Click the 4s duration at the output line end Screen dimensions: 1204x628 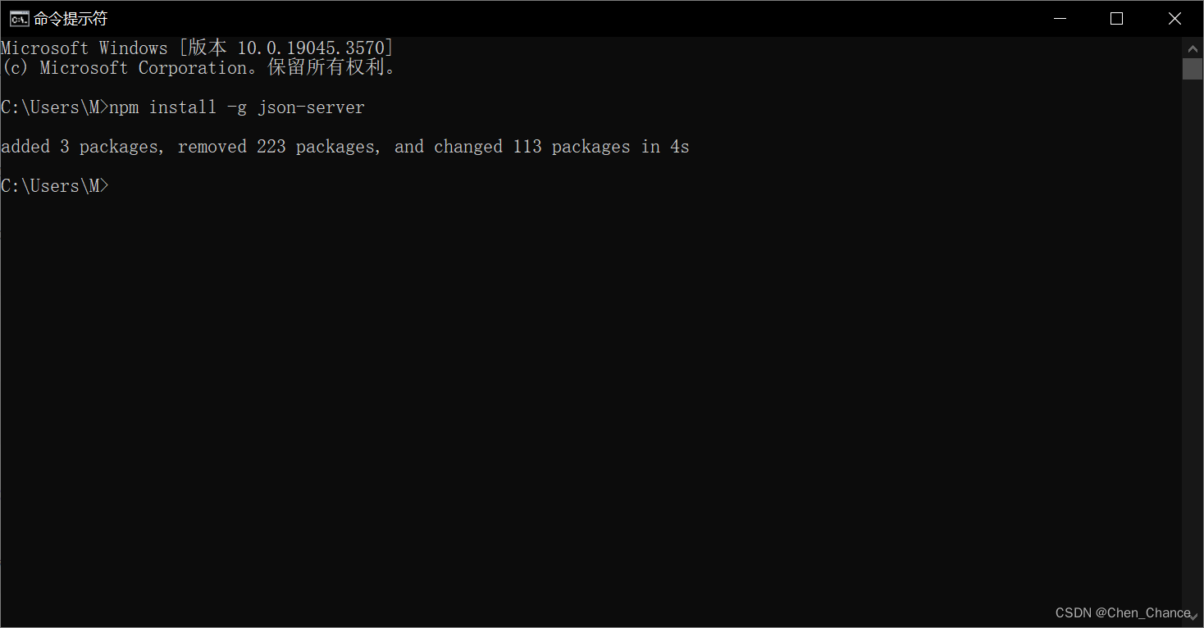click(680, 146)
